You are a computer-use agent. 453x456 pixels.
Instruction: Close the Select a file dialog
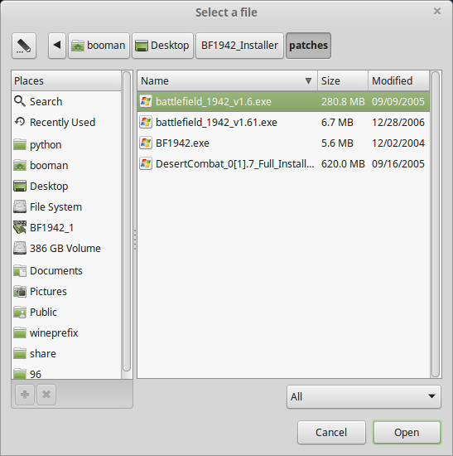437,12
